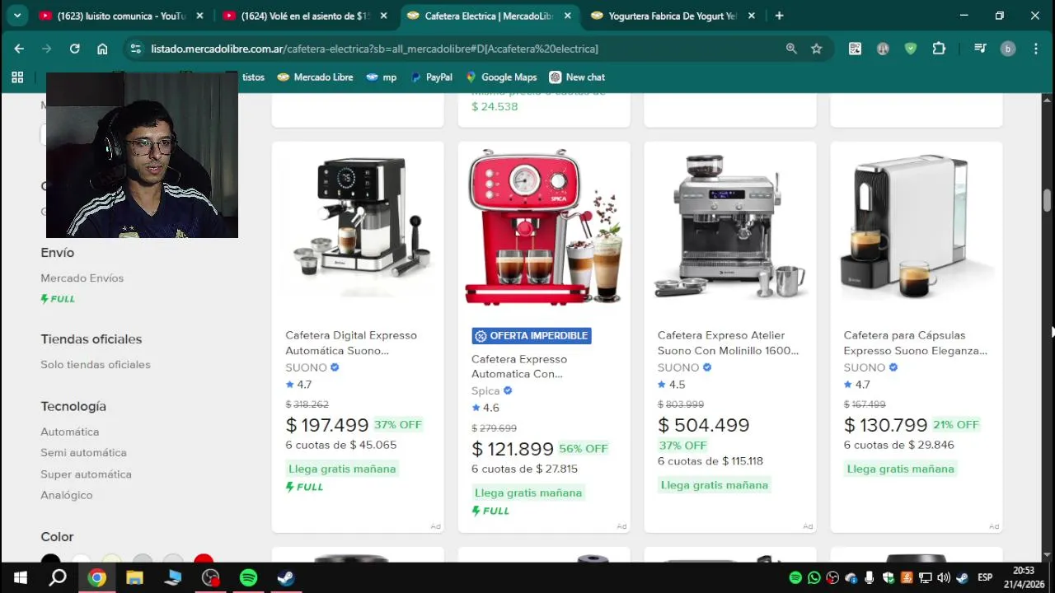Open the New chat bookmark
The width and height of the screenshot is (1055, 593).
point(577,77)
